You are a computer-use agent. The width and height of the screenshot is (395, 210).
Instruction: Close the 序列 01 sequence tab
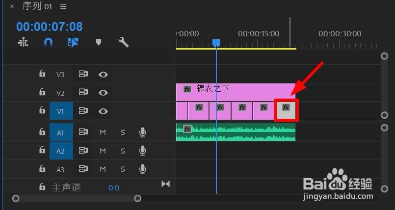12,6
